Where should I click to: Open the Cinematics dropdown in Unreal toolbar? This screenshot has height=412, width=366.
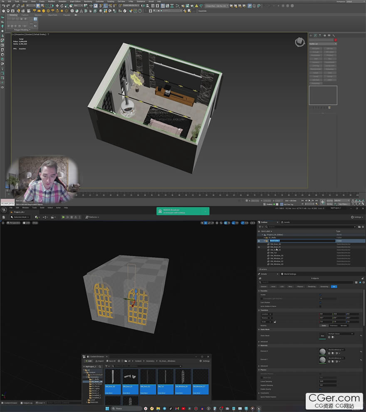click(x=53, y=217)
